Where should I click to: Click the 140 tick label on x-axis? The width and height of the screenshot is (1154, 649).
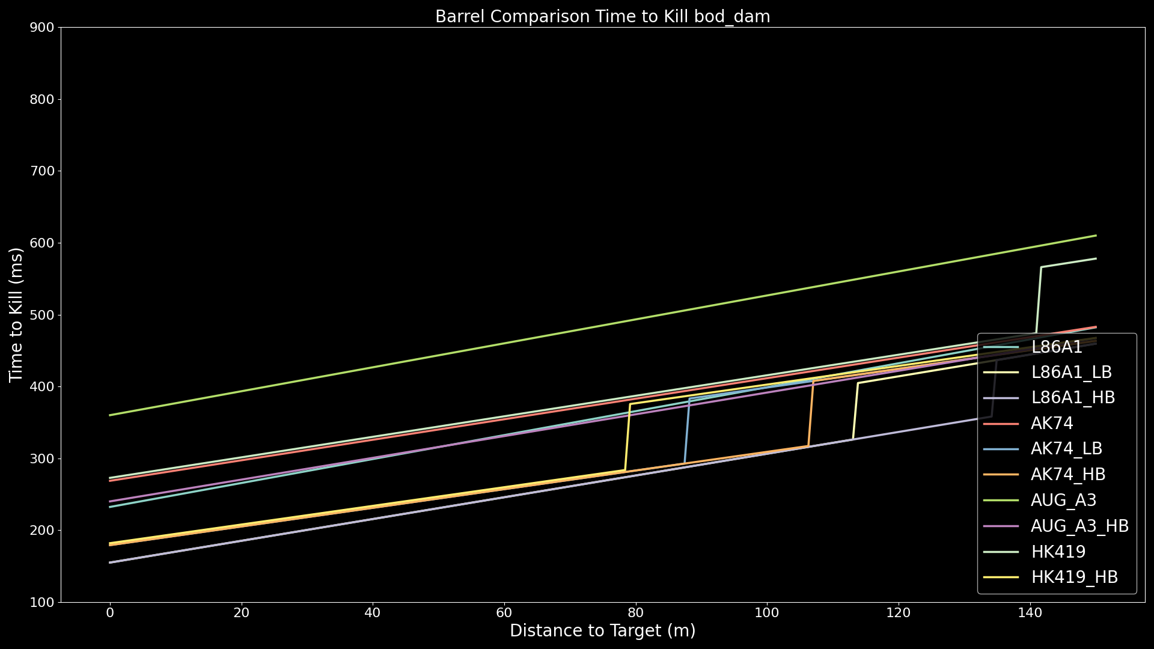pos(1030,614)
